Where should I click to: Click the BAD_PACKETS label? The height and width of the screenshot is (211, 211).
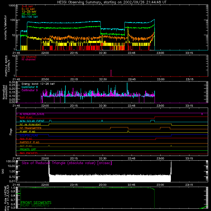(29, 153)
